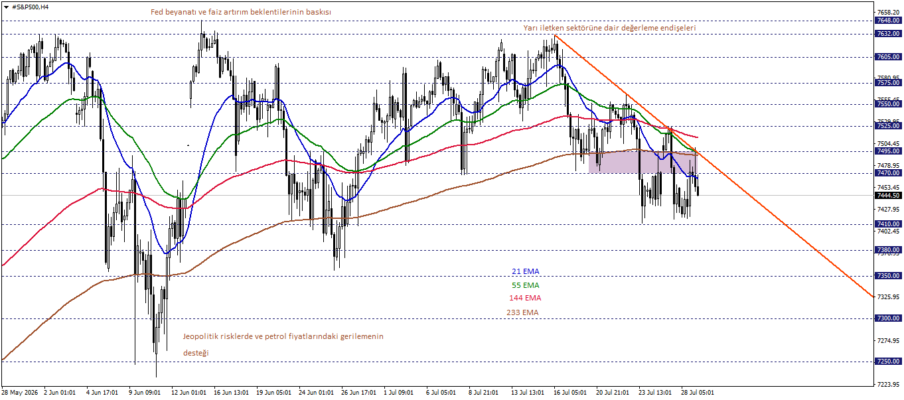The width and height of the screenshot is (904, 400).
Task: Select the red '144 EMA' legend label
Action: [x=525, y=299]
